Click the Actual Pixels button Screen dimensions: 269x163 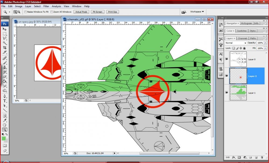pos(81,12)
